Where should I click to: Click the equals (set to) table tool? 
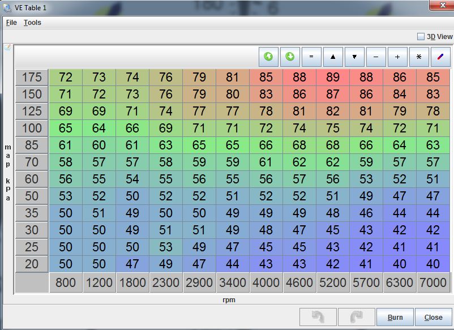coord(311,57)
